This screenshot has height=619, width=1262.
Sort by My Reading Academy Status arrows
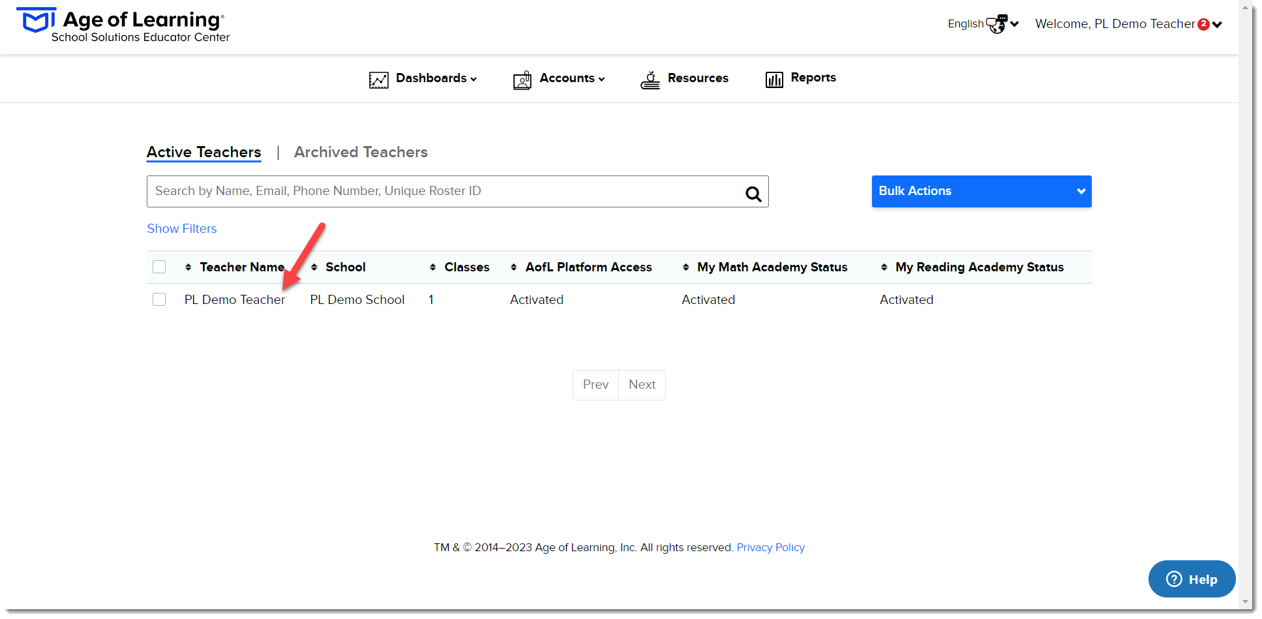tap(884, 267)
